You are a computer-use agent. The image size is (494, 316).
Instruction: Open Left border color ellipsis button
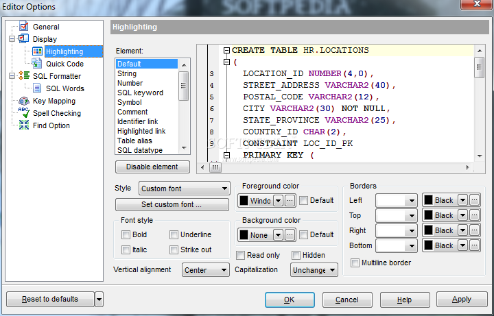[475, 200]
